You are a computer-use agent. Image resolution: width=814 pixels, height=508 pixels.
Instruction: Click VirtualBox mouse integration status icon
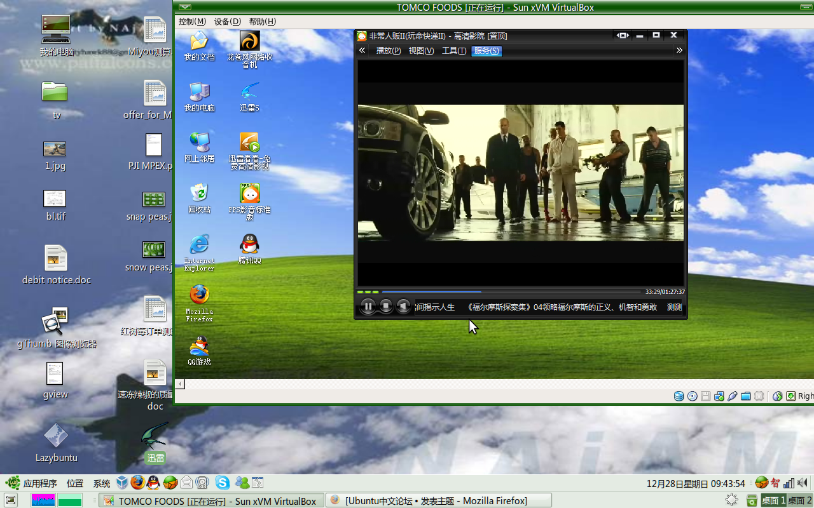pos(777,396)
